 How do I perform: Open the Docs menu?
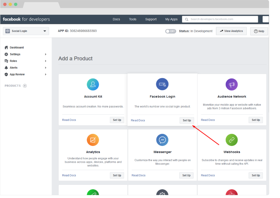coord(116,19)
